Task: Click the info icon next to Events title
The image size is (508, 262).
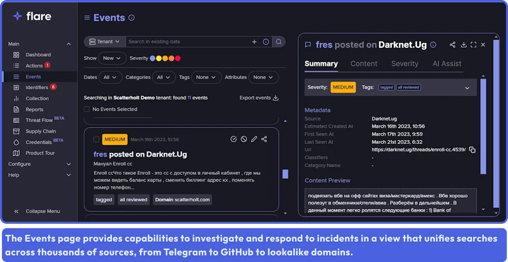Action: (x=131, y=18)
